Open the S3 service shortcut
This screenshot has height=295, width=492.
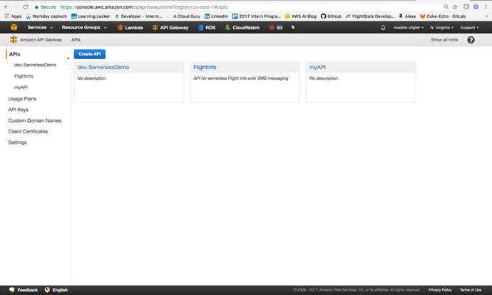pyautogui.click(x=275, y=27)
